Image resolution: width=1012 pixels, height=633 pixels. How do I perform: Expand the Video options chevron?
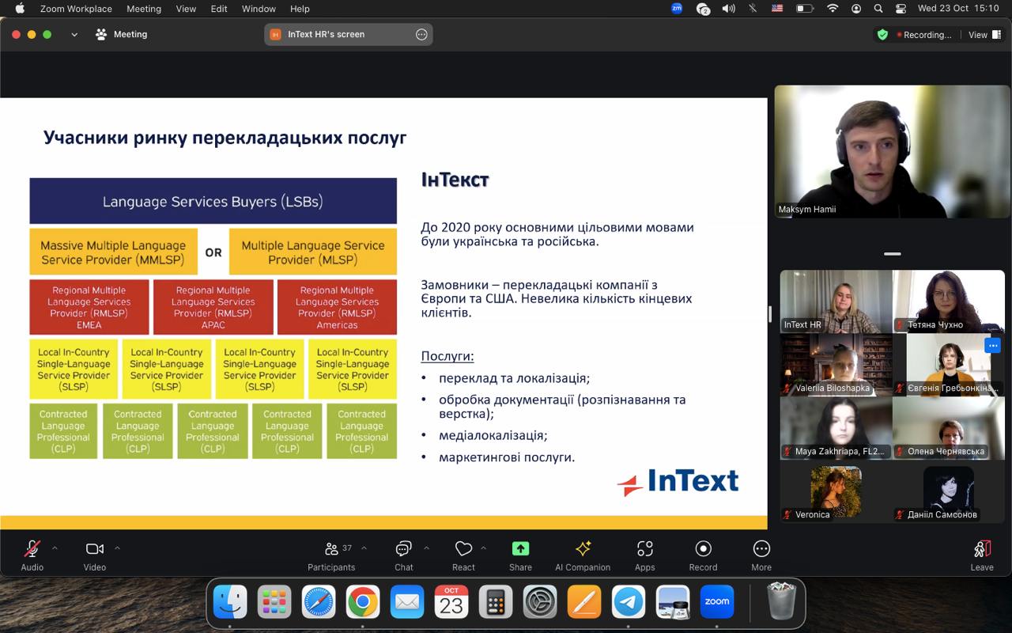[x=117, y=548]
